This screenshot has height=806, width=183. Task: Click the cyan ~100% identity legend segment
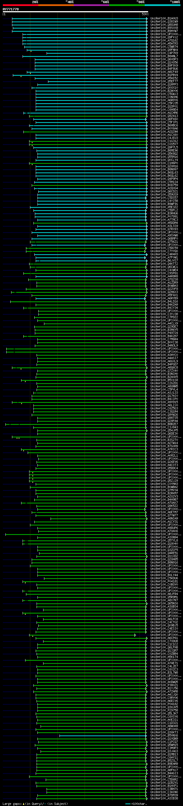163,5
